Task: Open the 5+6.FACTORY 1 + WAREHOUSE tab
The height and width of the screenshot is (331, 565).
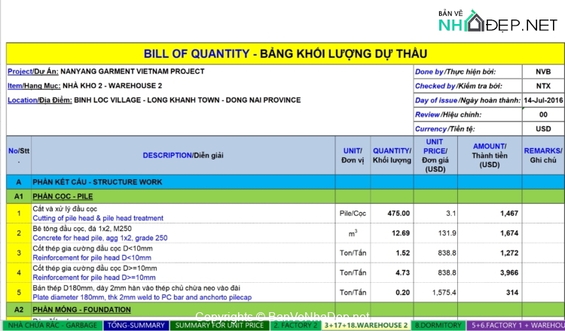Action: 517,326
